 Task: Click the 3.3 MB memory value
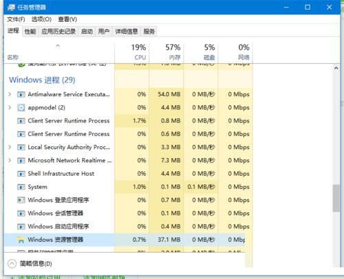171,147
